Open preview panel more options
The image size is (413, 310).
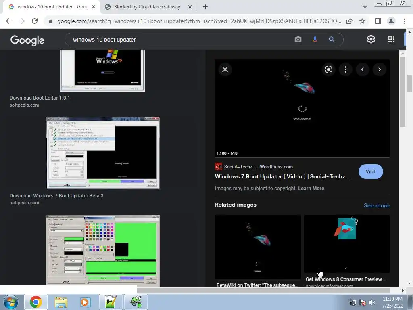pyautogui.click(x=346, y=69)
